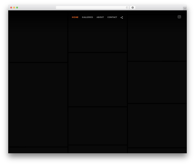Open the GALLERIES menu item
The height and width of the screenshot is (165, 195).
click(87, 17)
